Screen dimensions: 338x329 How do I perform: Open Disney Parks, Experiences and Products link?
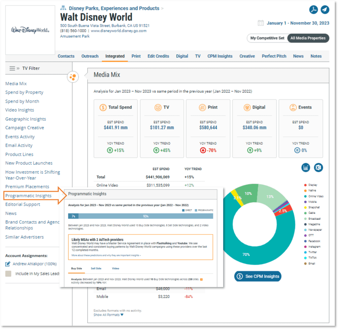click(x=114, y=8)
